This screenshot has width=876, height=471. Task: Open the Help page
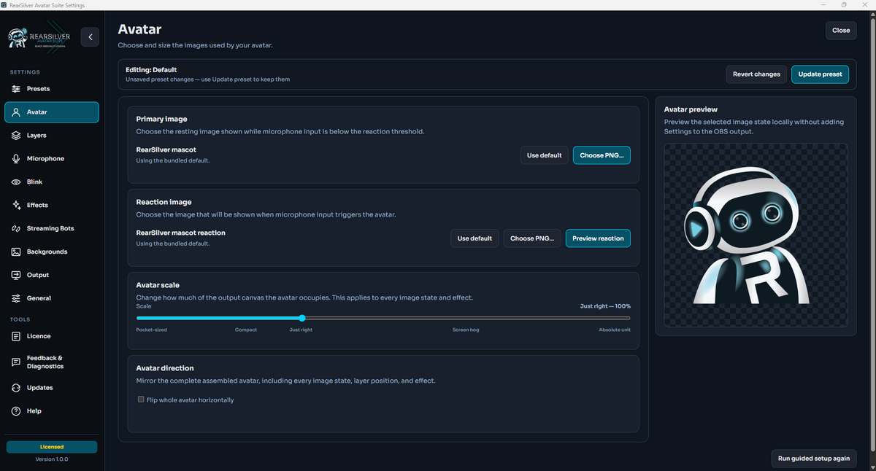coord(52,411)
